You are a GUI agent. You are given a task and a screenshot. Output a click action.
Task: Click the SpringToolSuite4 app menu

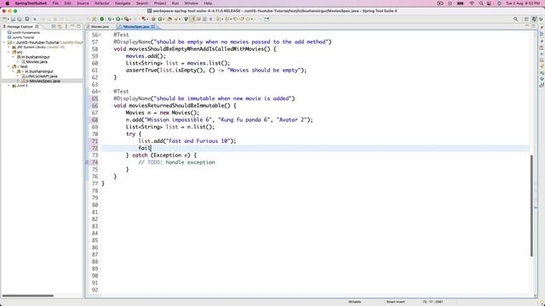[x=31, y=3]
